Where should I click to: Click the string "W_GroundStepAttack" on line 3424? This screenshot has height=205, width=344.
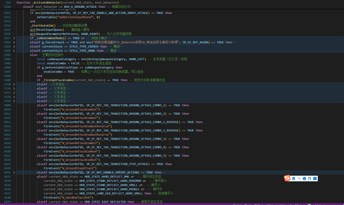coord(78,168)
